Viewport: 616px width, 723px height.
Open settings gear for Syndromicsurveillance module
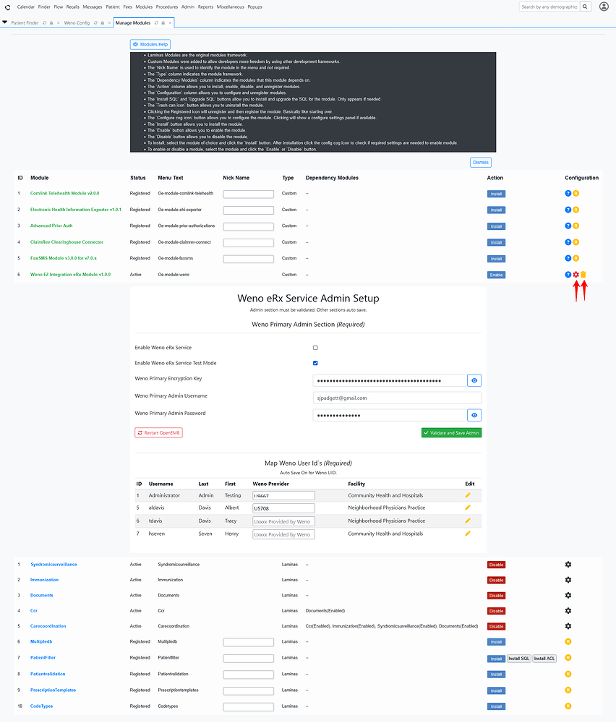click(568, 564)
